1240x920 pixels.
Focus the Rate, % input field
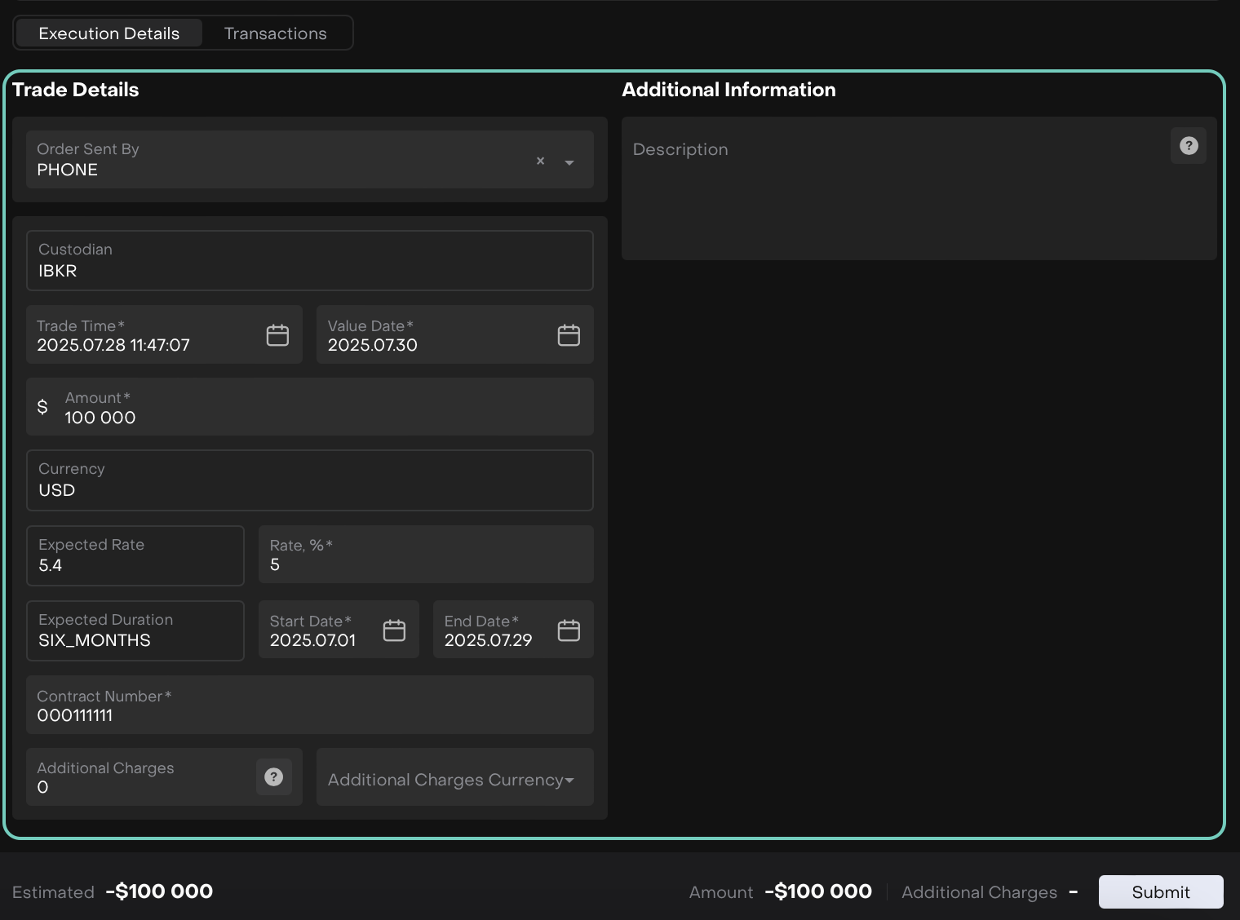(424, 564)
